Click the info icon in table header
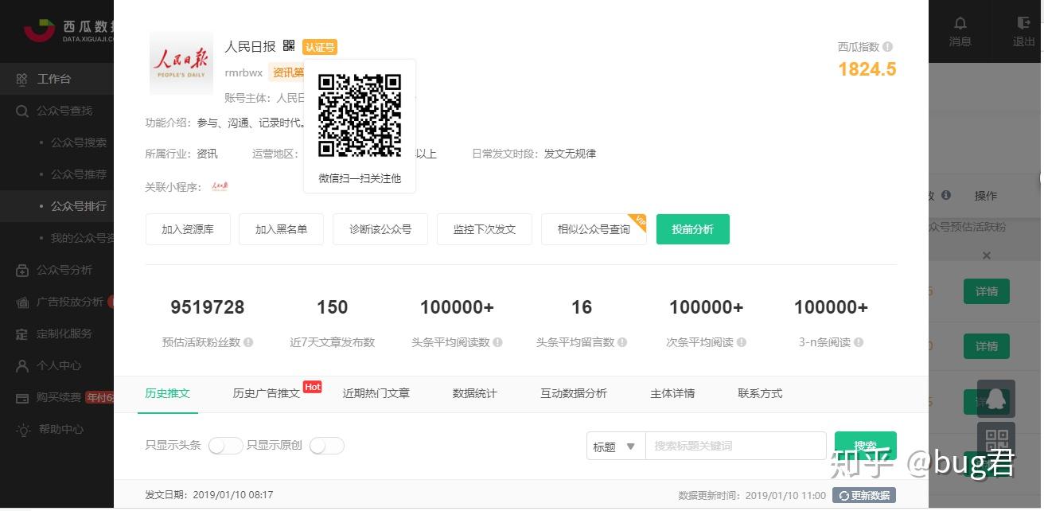 point(945,195)
